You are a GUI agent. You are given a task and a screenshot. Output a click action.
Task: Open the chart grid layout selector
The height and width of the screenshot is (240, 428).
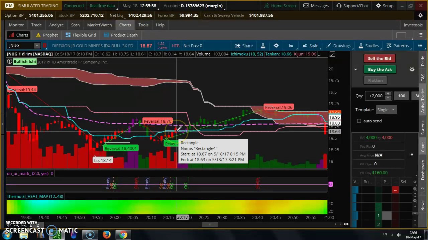[x=401, y=35]
